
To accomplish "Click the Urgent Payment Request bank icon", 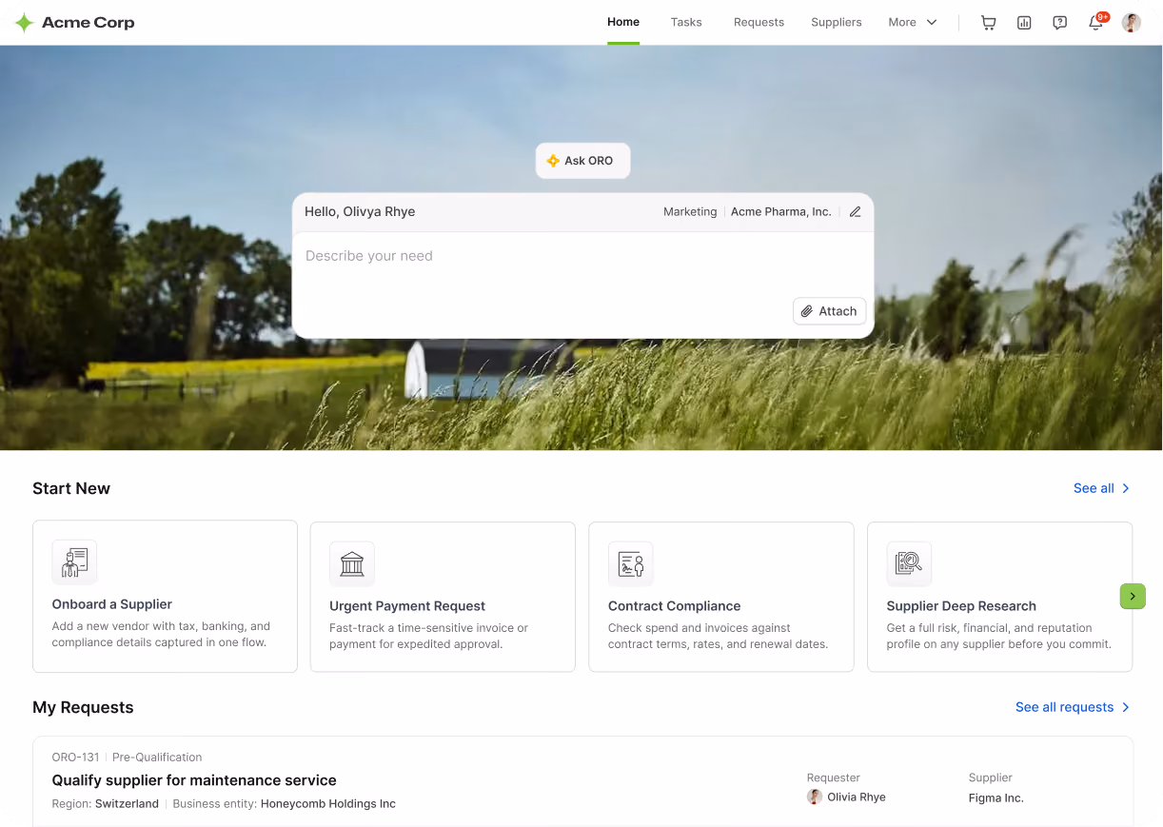I will coord(352,564).
